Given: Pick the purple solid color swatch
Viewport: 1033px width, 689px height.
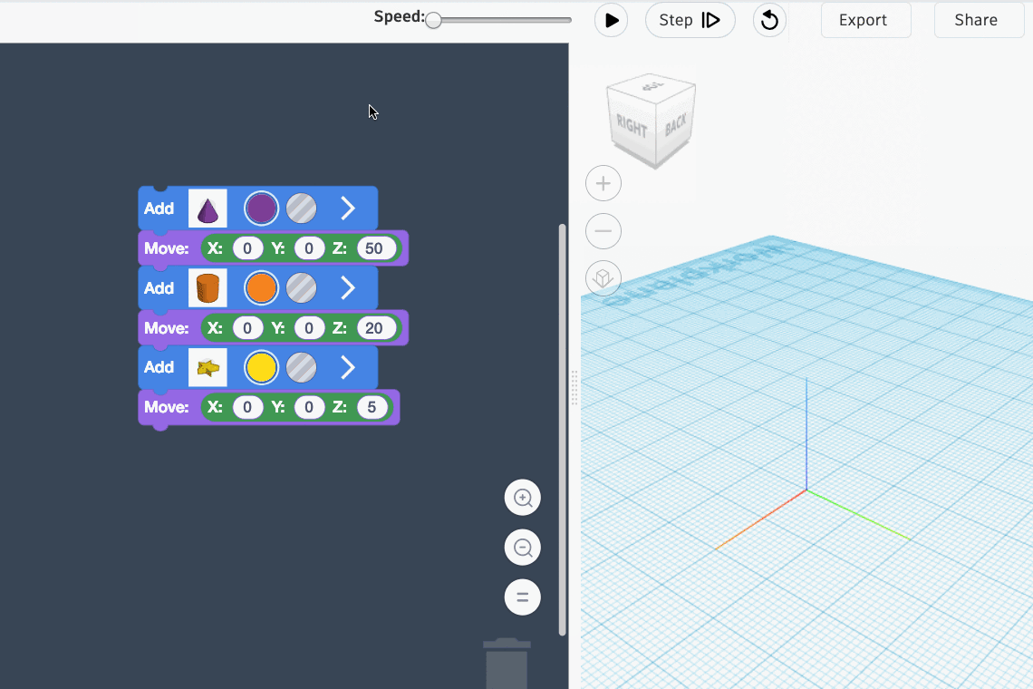Looking at the screenshot, I should 262,209.
